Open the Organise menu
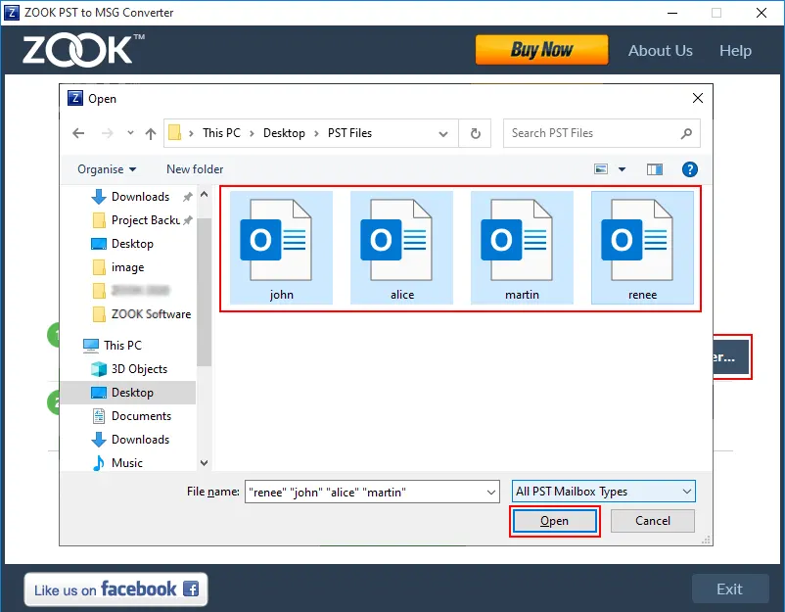Screen dimensions: 785x612 [107, 169]
